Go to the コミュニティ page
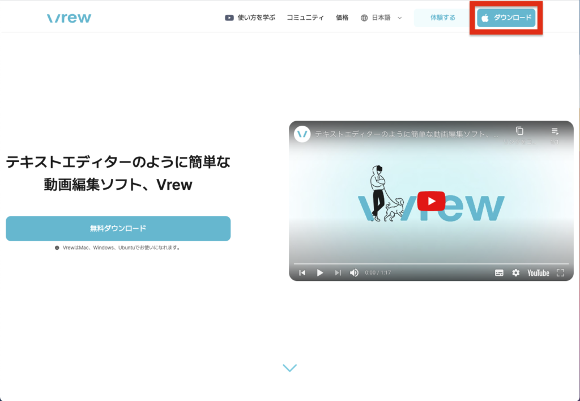 [x=305, y=18]
